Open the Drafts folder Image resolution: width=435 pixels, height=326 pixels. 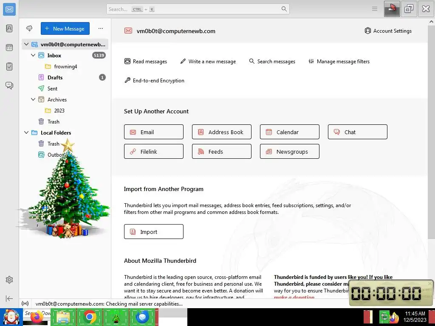coord(65,77)
